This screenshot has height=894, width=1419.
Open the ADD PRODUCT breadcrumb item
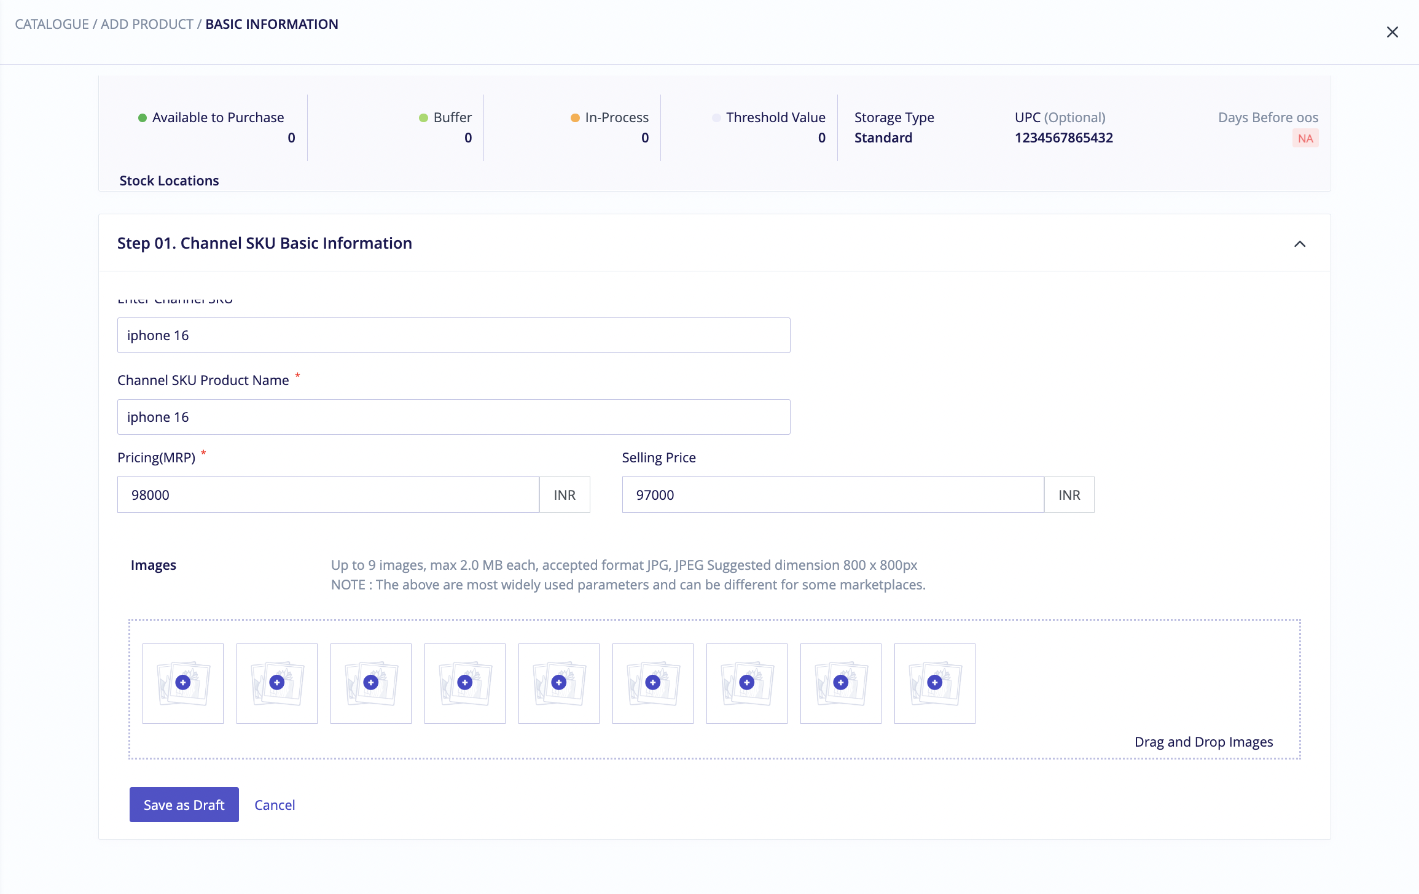click(147, 24)
